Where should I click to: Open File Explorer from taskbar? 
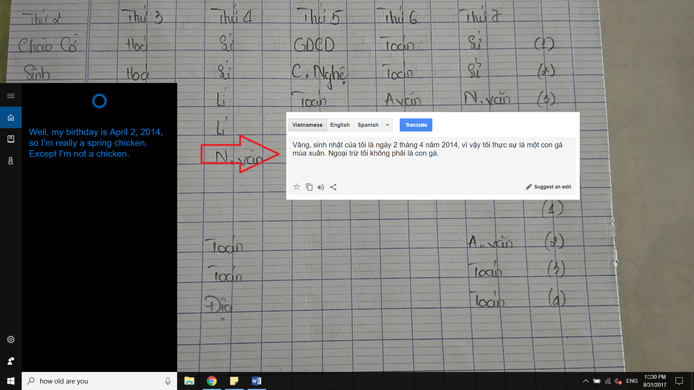[189, 381]
